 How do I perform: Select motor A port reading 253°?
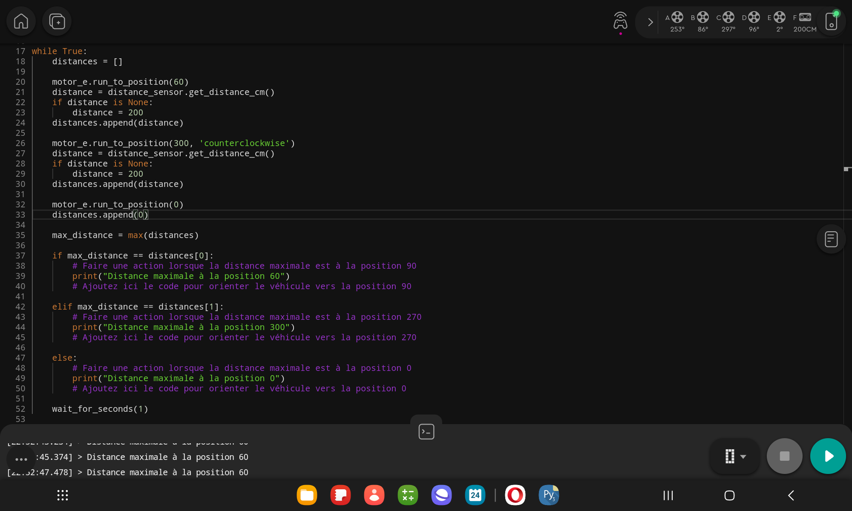coord(676,22)
